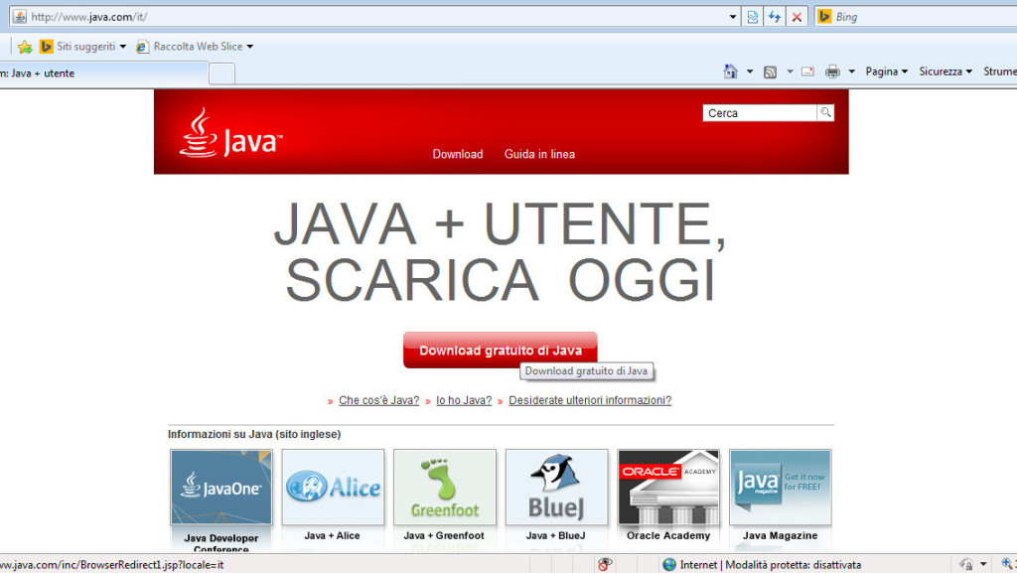Viewport: 1017px width, 573px height.
Task: Click the Read mail icon
Action: [807, 72]
